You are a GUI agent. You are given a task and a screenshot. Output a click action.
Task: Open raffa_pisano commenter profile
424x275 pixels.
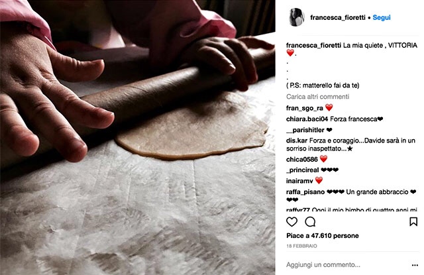tap(305, 192)
